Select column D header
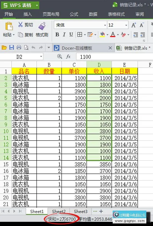 click(99, 65)
